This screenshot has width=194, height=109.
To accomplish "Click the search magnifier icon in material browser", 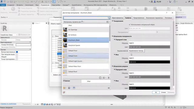I will (x=109, y=18).
